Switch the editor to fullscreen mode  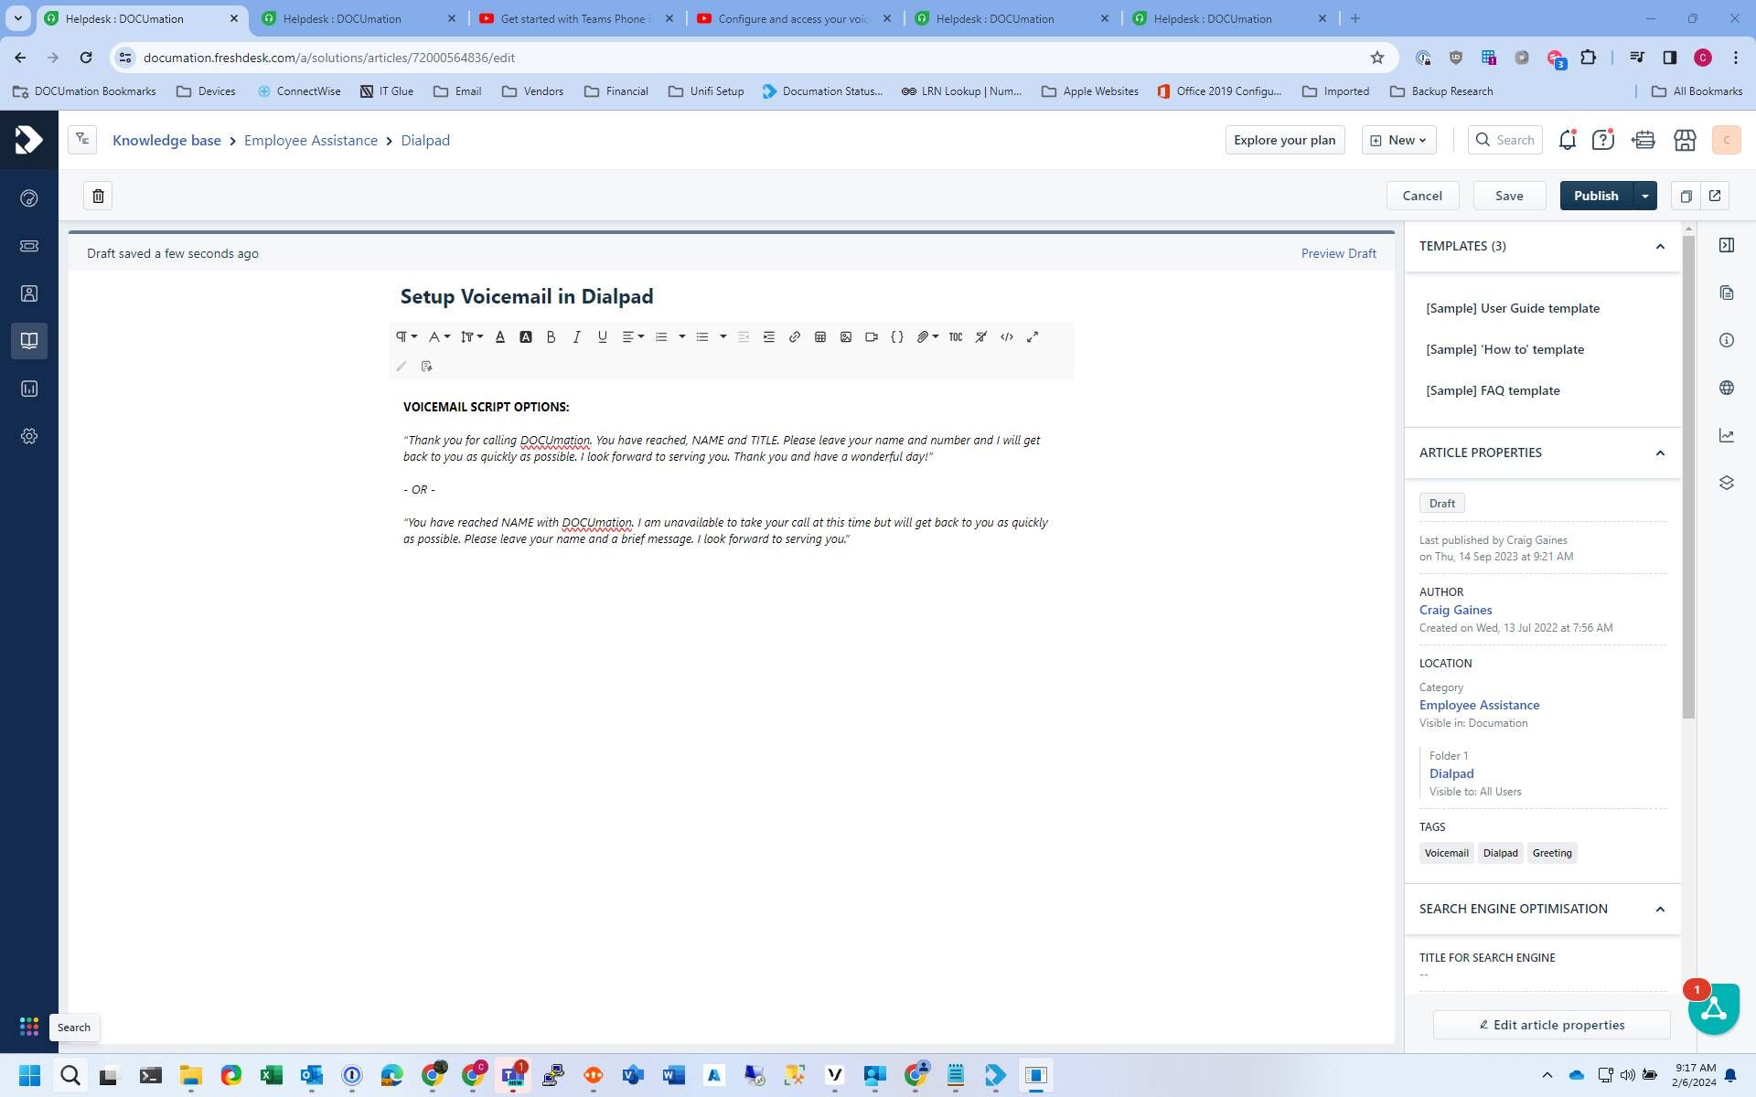1032,337
